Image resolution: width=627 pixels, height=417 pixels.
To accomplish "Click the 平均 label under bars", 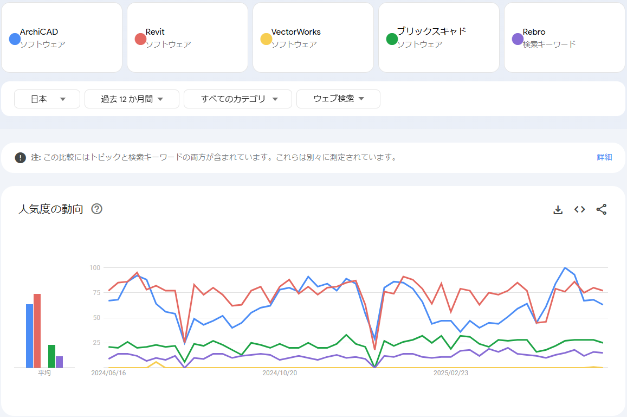I will (44, 373).
